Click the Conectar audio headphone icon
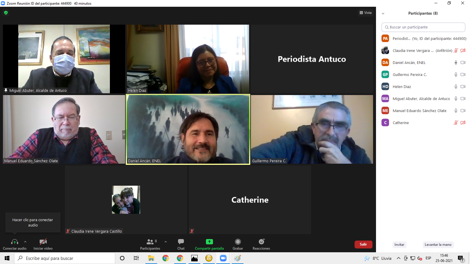This screenshot has width=470, height=264. [14, 242]
